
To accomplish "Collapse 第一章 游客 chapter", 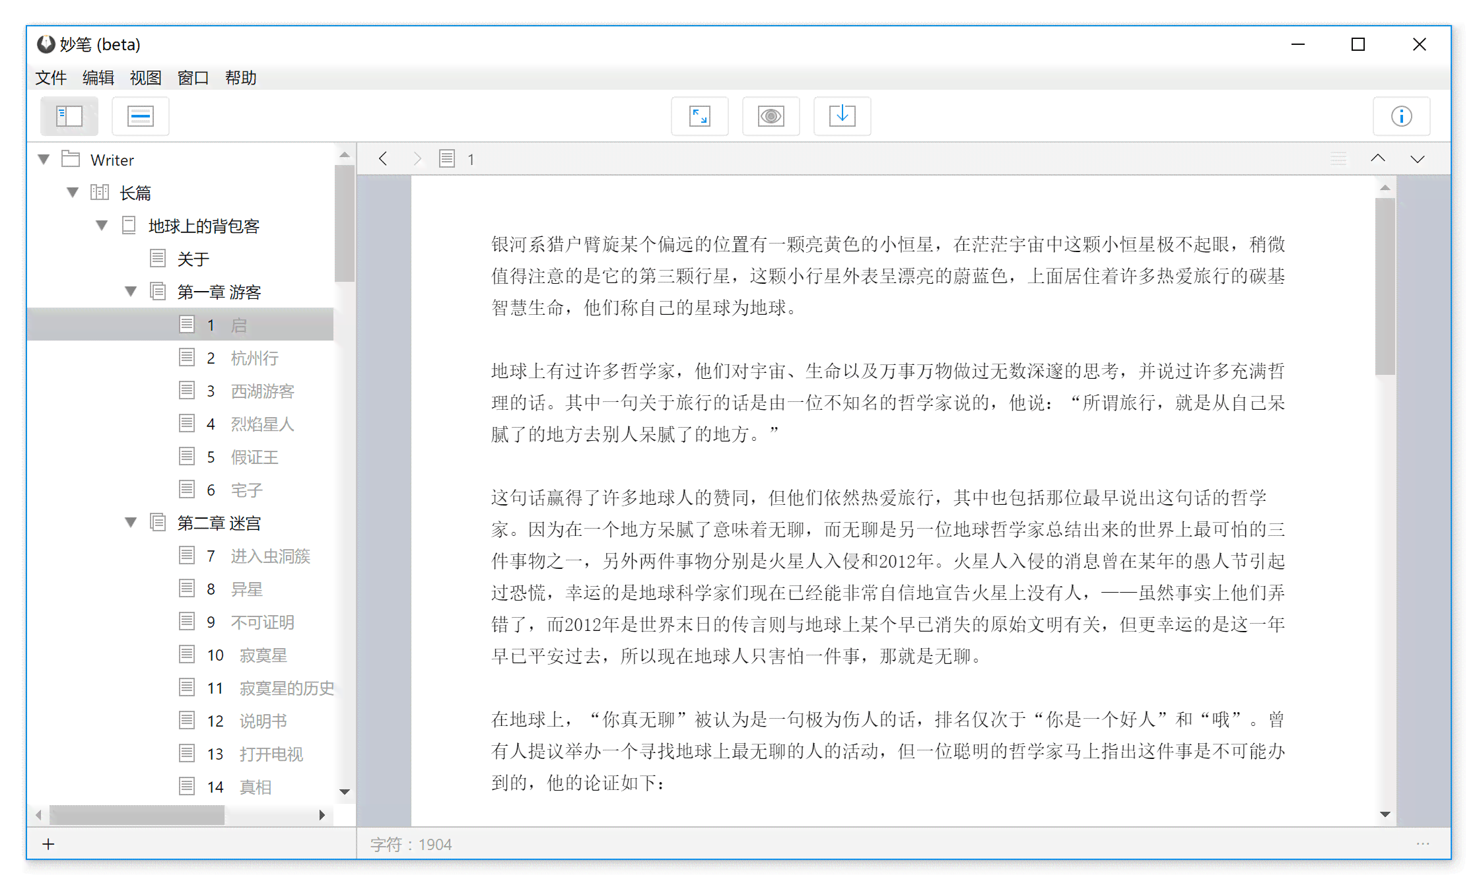I will (x=131, y=291).
